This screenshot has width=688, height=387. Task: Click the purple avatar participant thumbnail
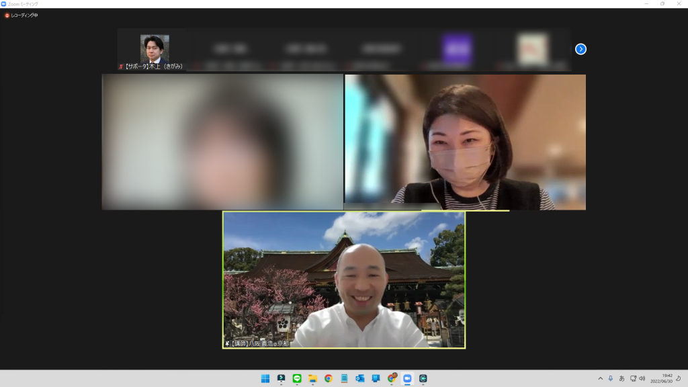point(457,50)
